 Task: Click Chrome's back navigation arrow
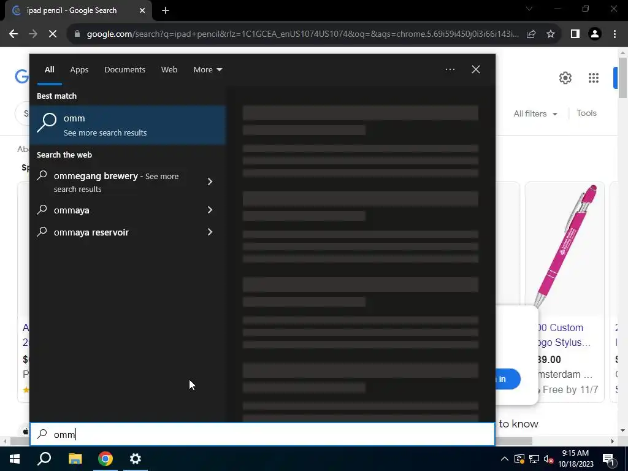pyautogui.click(x=13, y=34)
